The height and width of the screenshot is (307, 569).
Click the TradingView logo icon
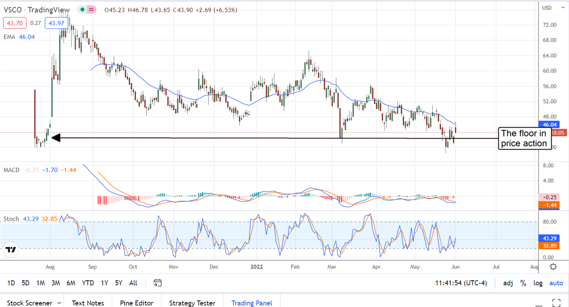click(x=12, y=249)
